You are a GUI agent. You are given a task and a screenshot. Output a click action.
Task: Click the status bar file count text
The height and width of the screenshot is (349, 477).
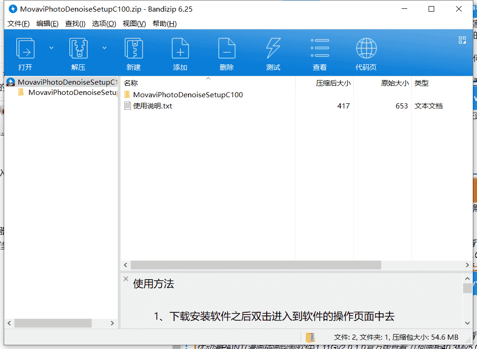click(x=396, y=337)
